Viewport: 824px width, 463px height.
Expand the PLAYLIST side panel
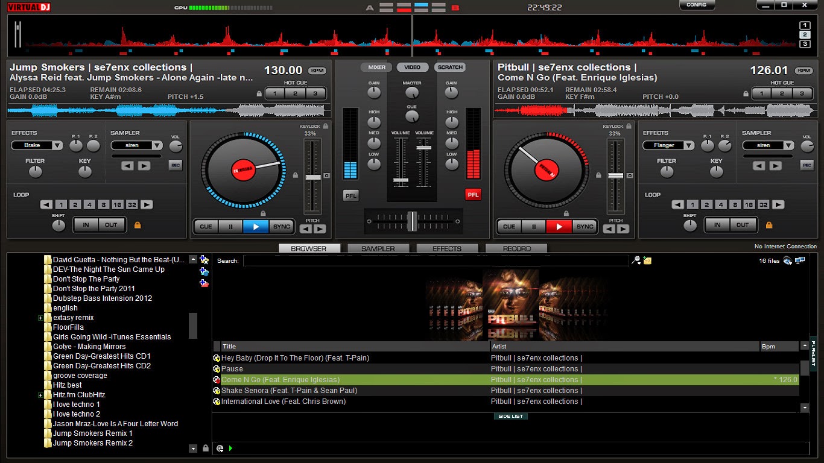click(x=813, y=353)
